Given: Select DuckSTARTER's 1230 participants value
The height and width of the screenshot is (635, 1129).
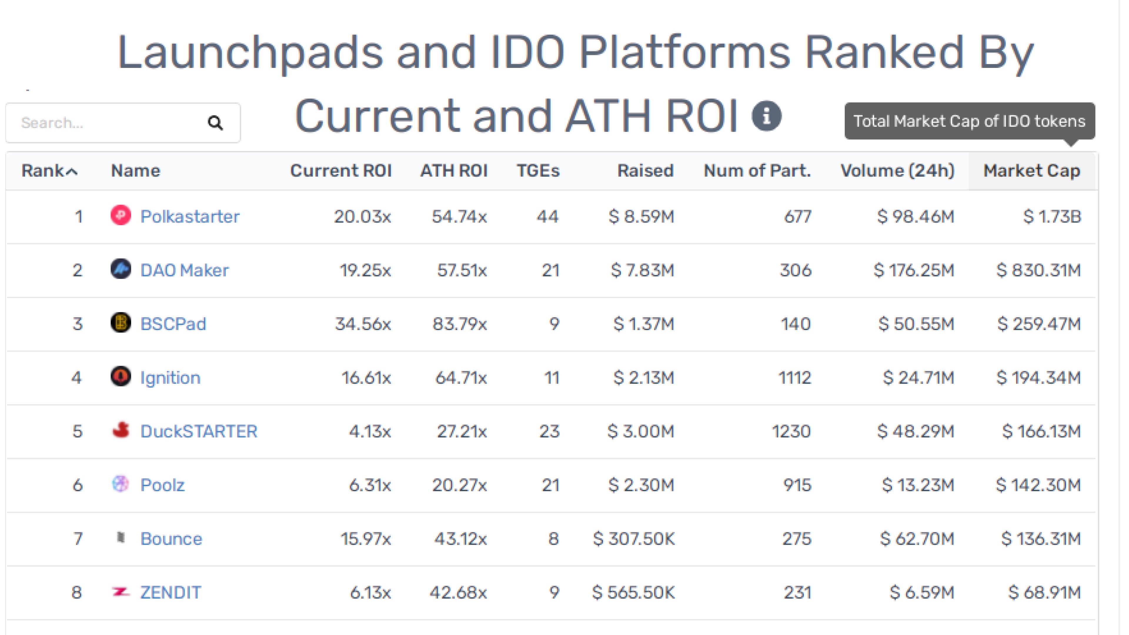Looking at the screenshot, I should (791, 432).
